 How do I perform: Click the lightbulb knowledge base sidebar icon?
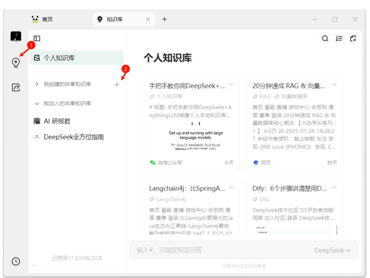tap(16, 63)
